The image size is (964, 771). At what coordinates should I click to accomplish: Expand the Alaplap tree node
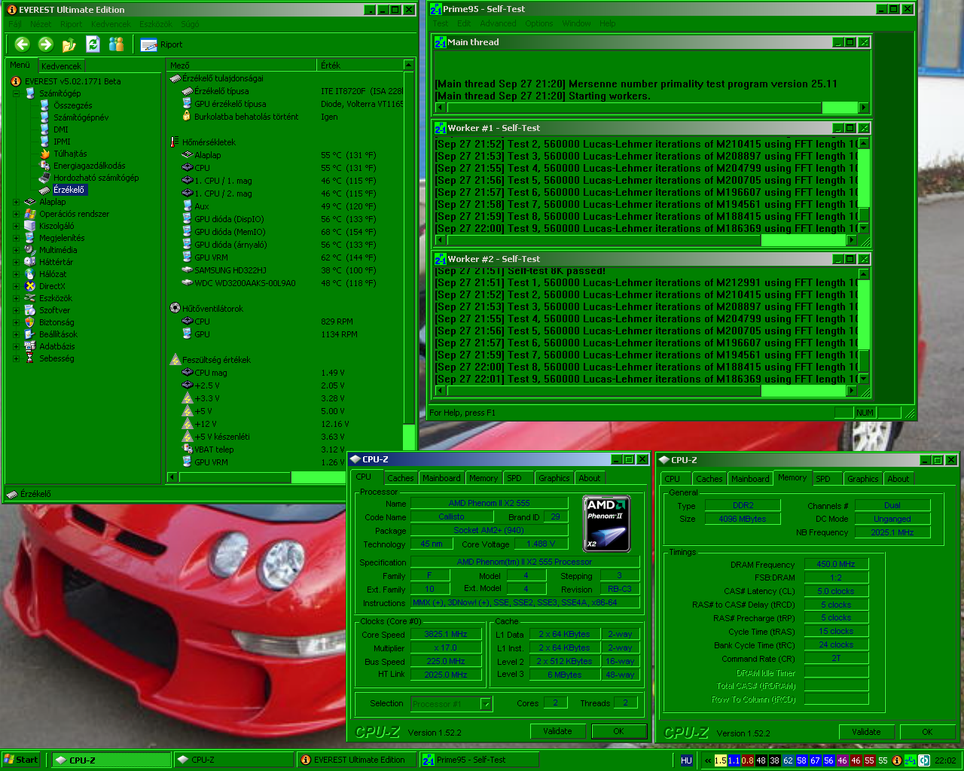pos(16,202)
